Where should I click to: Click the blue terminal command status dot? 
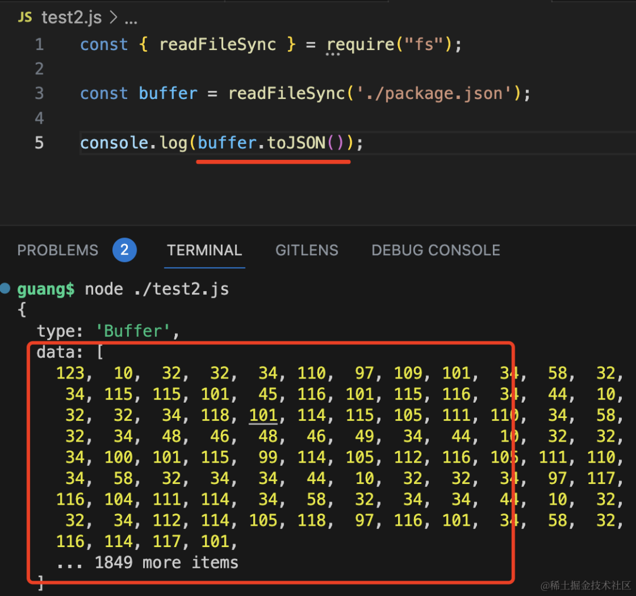[x=5, y=288]
